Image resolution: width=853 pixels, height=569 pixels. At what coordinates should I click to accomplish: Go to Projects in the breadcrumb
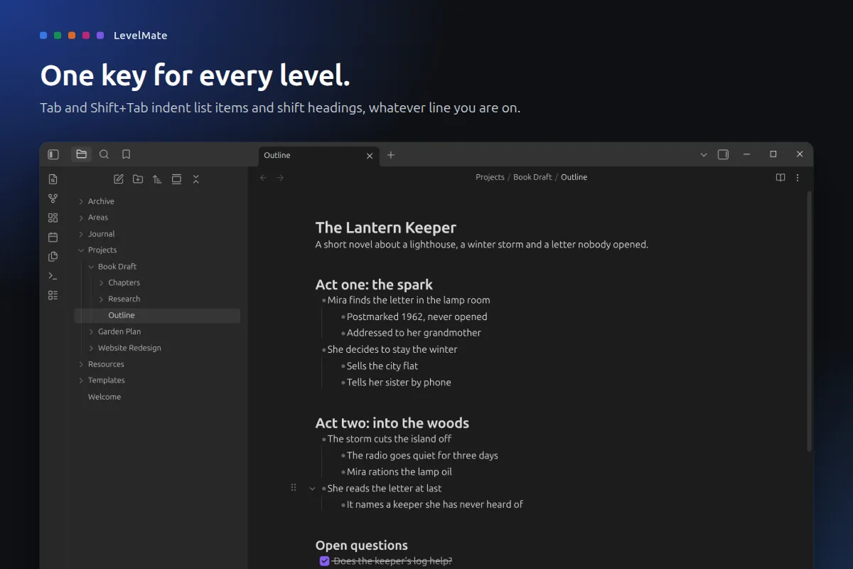tap(490, 177)
